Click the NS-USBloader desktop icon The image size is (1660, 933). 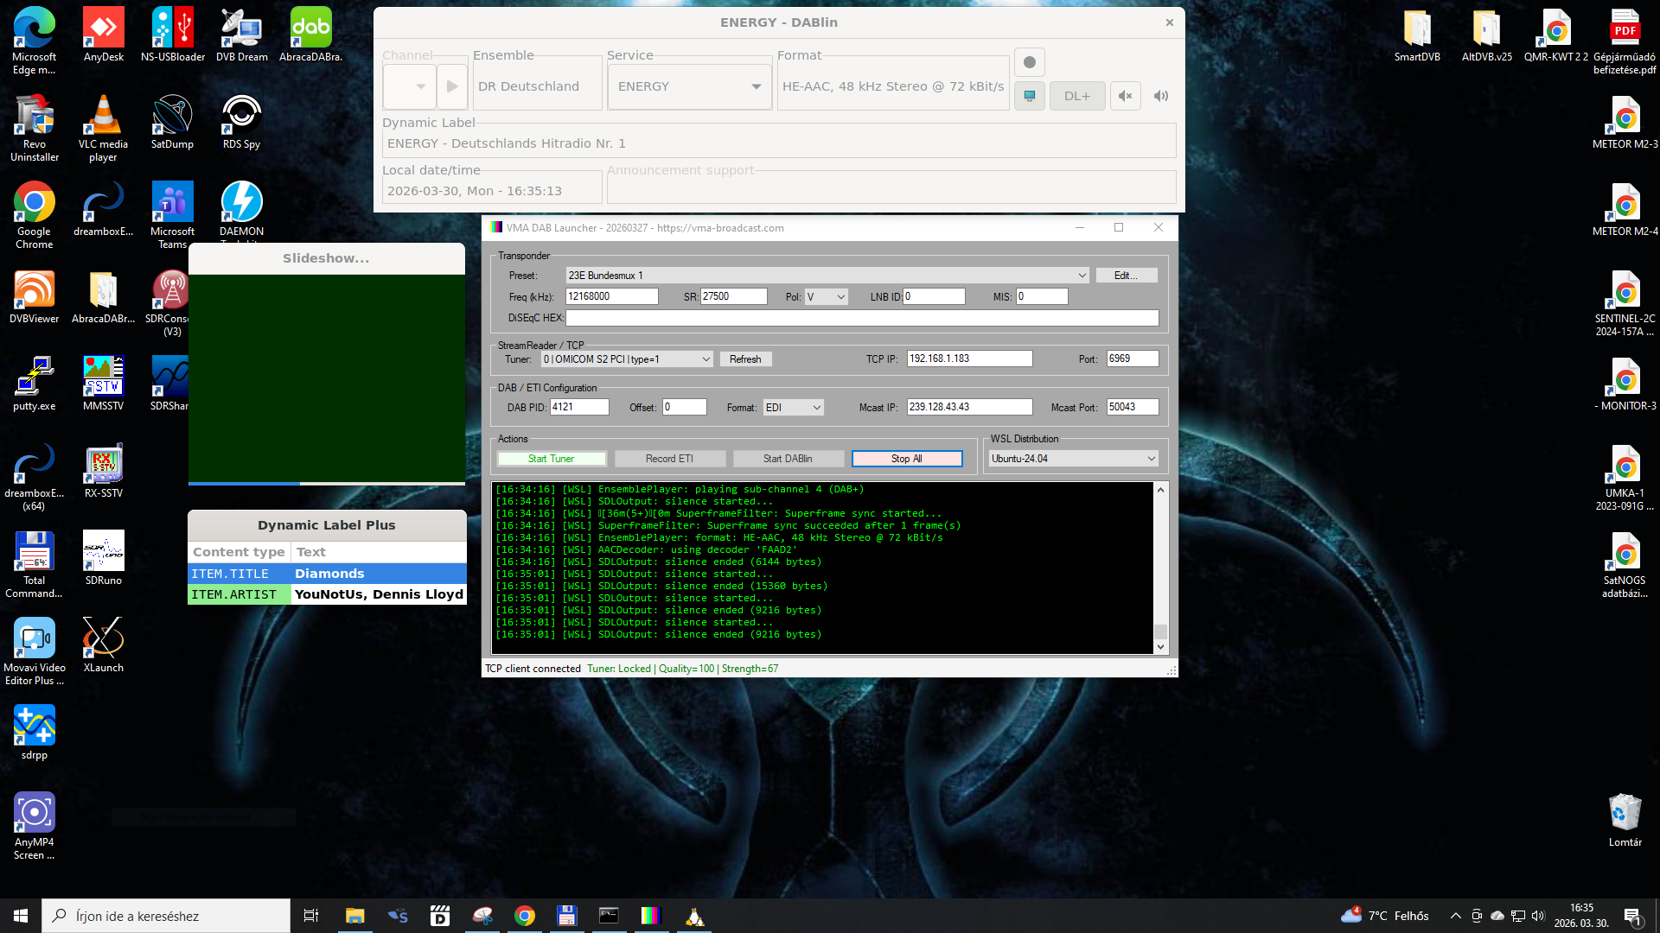(173, 35)
